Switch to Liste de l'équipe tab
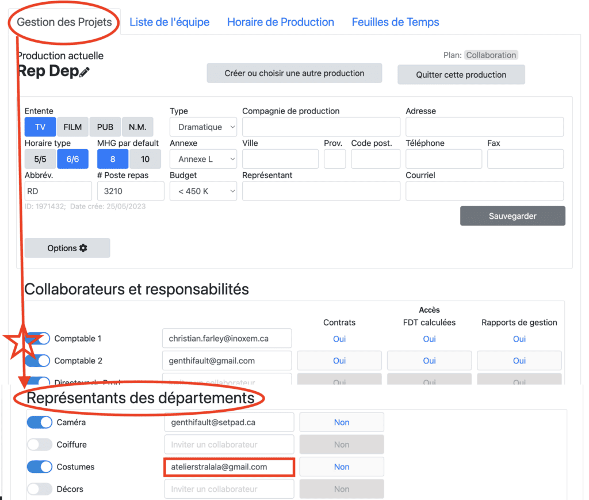The height and width of the screenshot is (500, 589). [x=169, y=22]
